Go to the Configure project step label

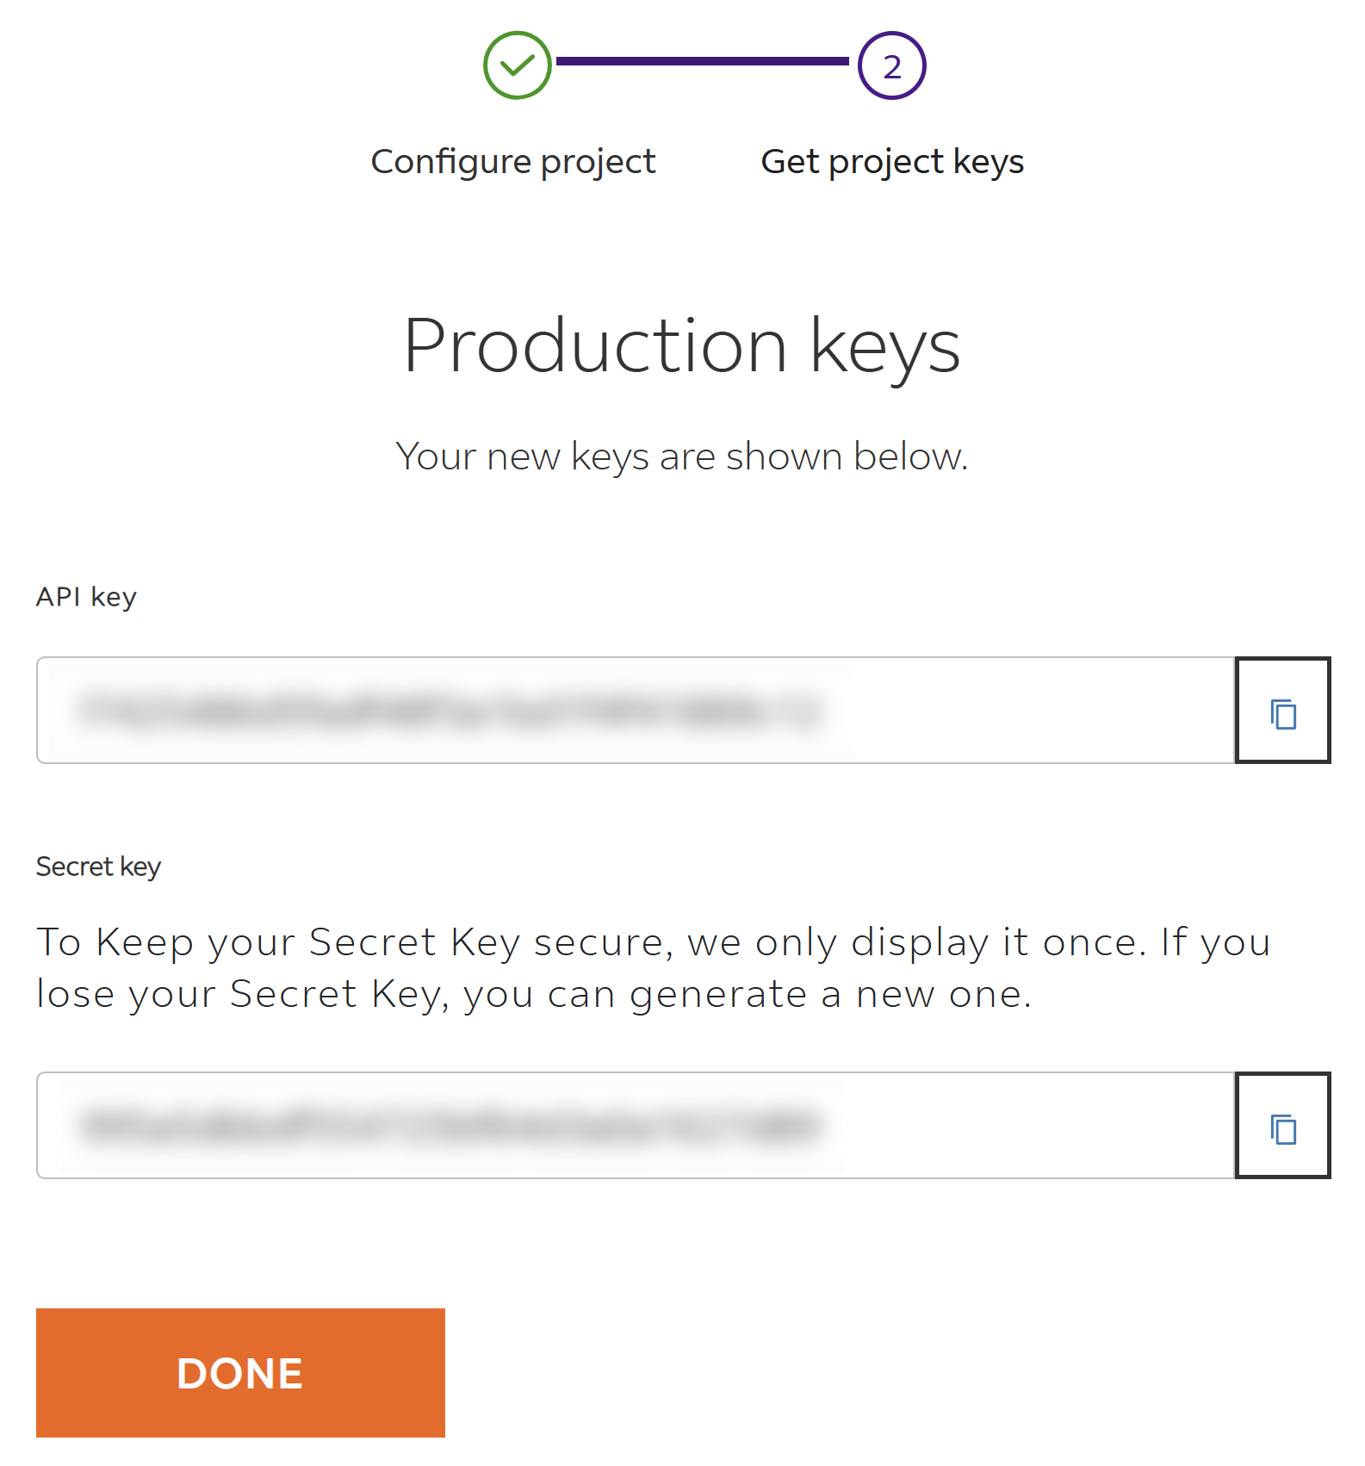click(x=513, y=163)
